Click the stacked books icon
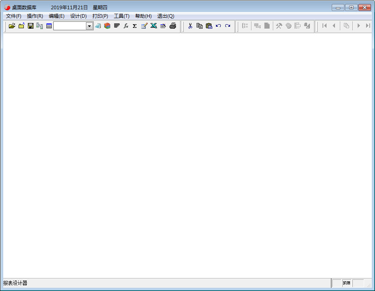This screenshot has width=375, height=291. pyautogui.click(x=107, y=25)
